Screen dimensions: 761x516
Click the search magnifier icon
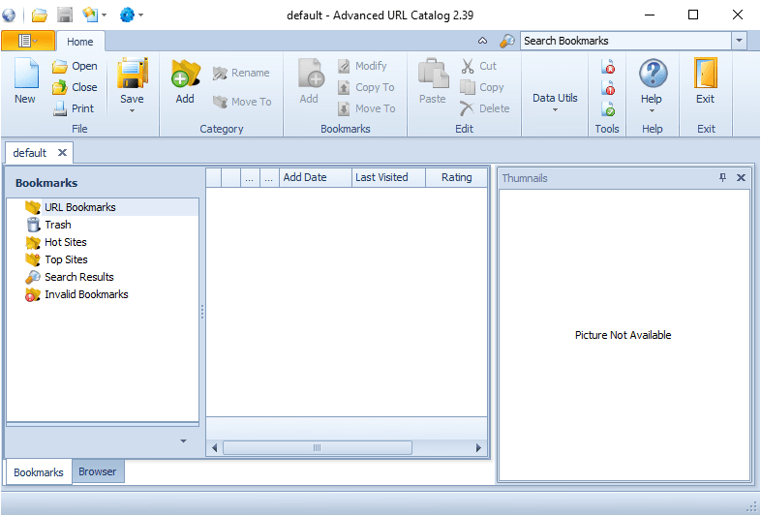tap(506, 41)
